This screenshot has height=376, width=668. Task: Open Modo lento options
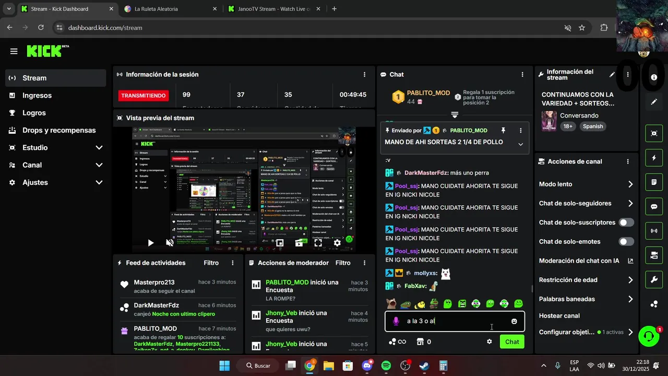pos(586,184)
